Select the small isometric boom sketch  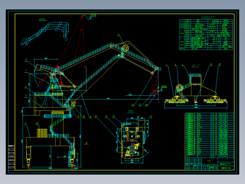coord(45,33)
